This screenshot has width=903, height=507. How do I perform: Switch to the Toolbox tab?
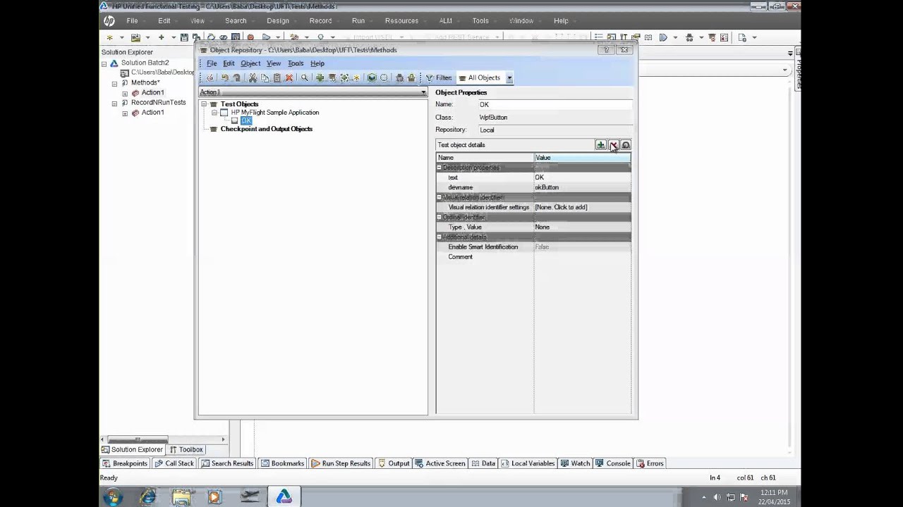click(x=186, y=449)
